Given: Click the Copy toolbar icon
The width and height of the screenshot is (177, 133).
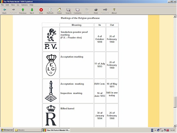Looking at the screenshot, I should pos(87,10).
